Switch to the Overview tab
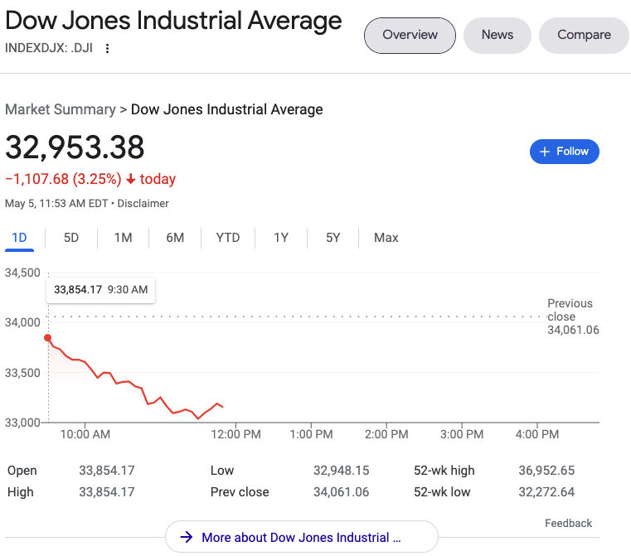Screen dimensions: 631x556 pyautogui.click(x=410, y=35)
